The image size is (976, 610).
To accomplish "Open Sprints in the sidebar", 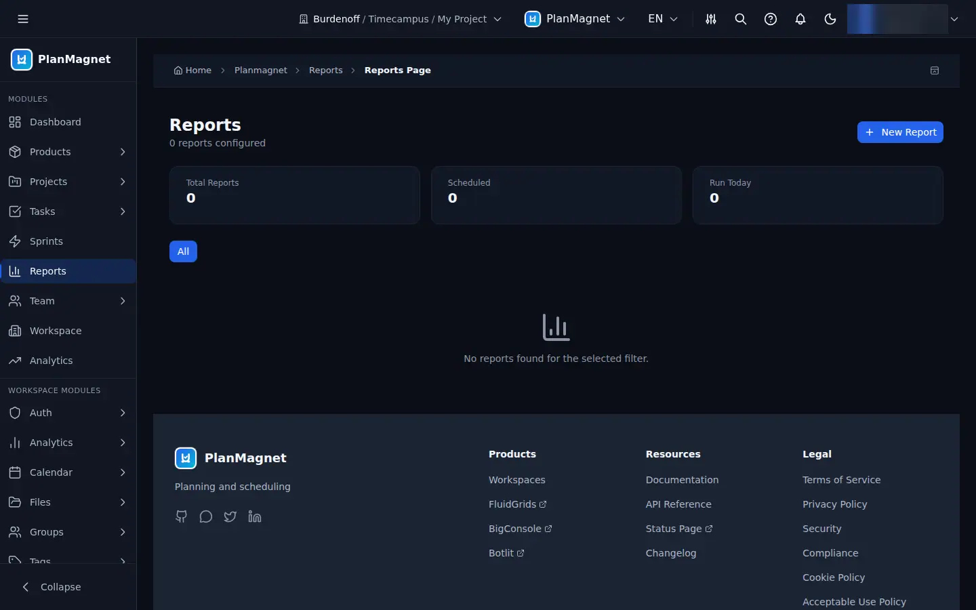I will (68, 241).
